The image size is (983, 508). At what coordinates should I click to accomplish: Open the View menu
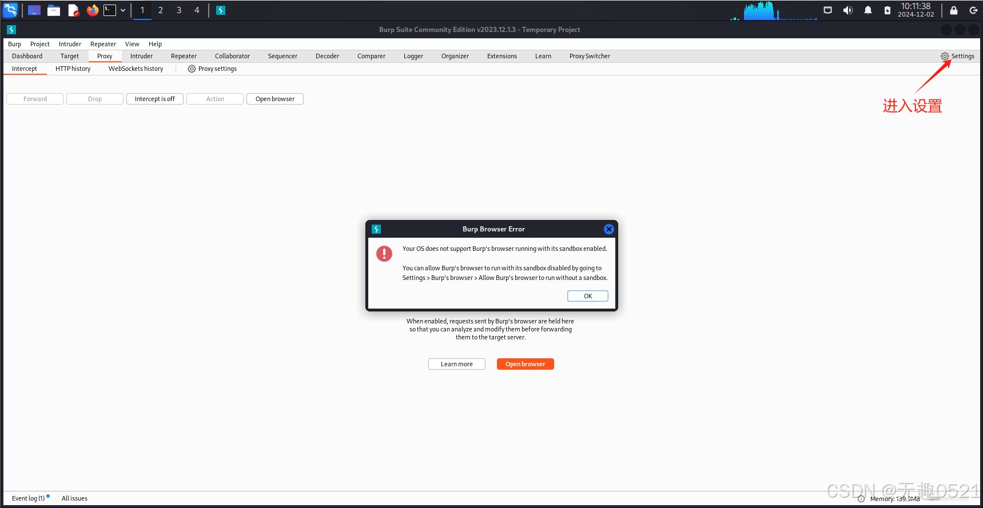pos(132,44)
